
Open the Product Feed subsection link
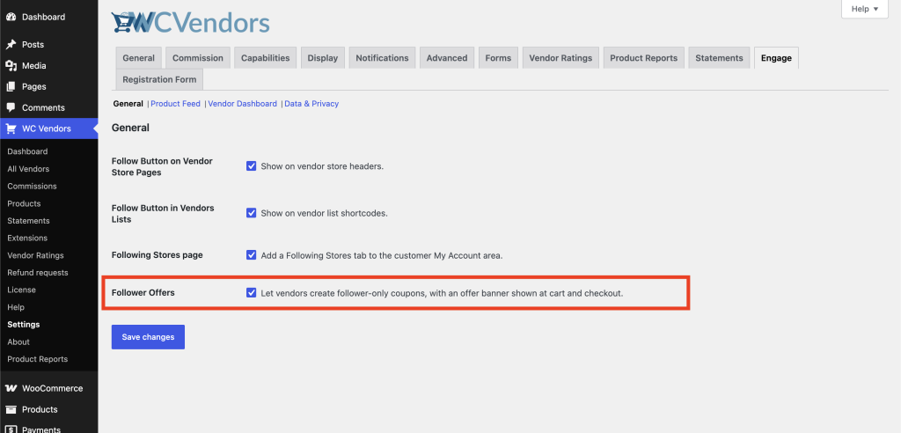(175, 104)
